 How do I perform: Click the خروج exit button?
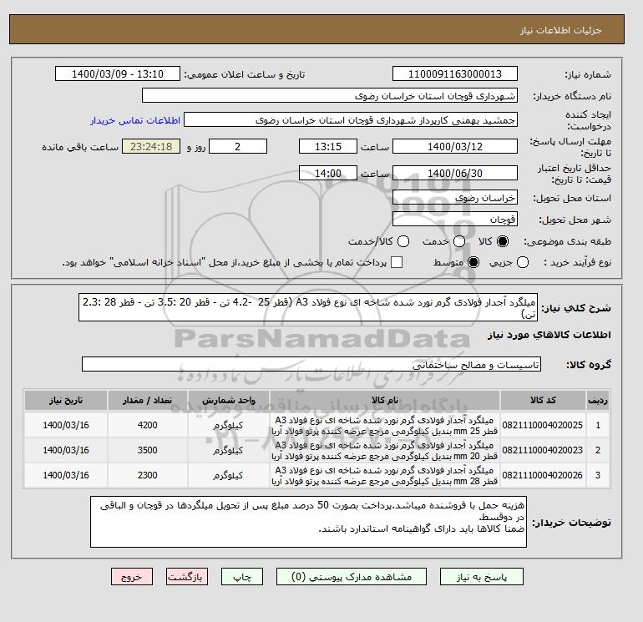[132, 577]
